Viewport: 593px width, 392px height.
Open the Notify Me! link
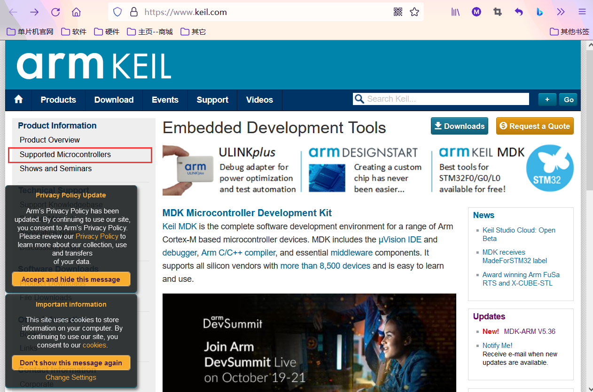click(497, 346)
